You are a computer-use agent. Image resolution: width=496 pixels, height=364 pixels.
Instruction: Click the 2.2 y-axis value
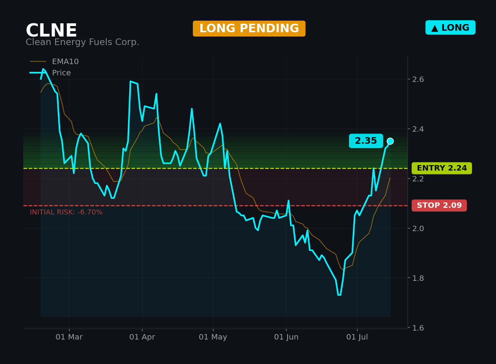pos(418,179)
